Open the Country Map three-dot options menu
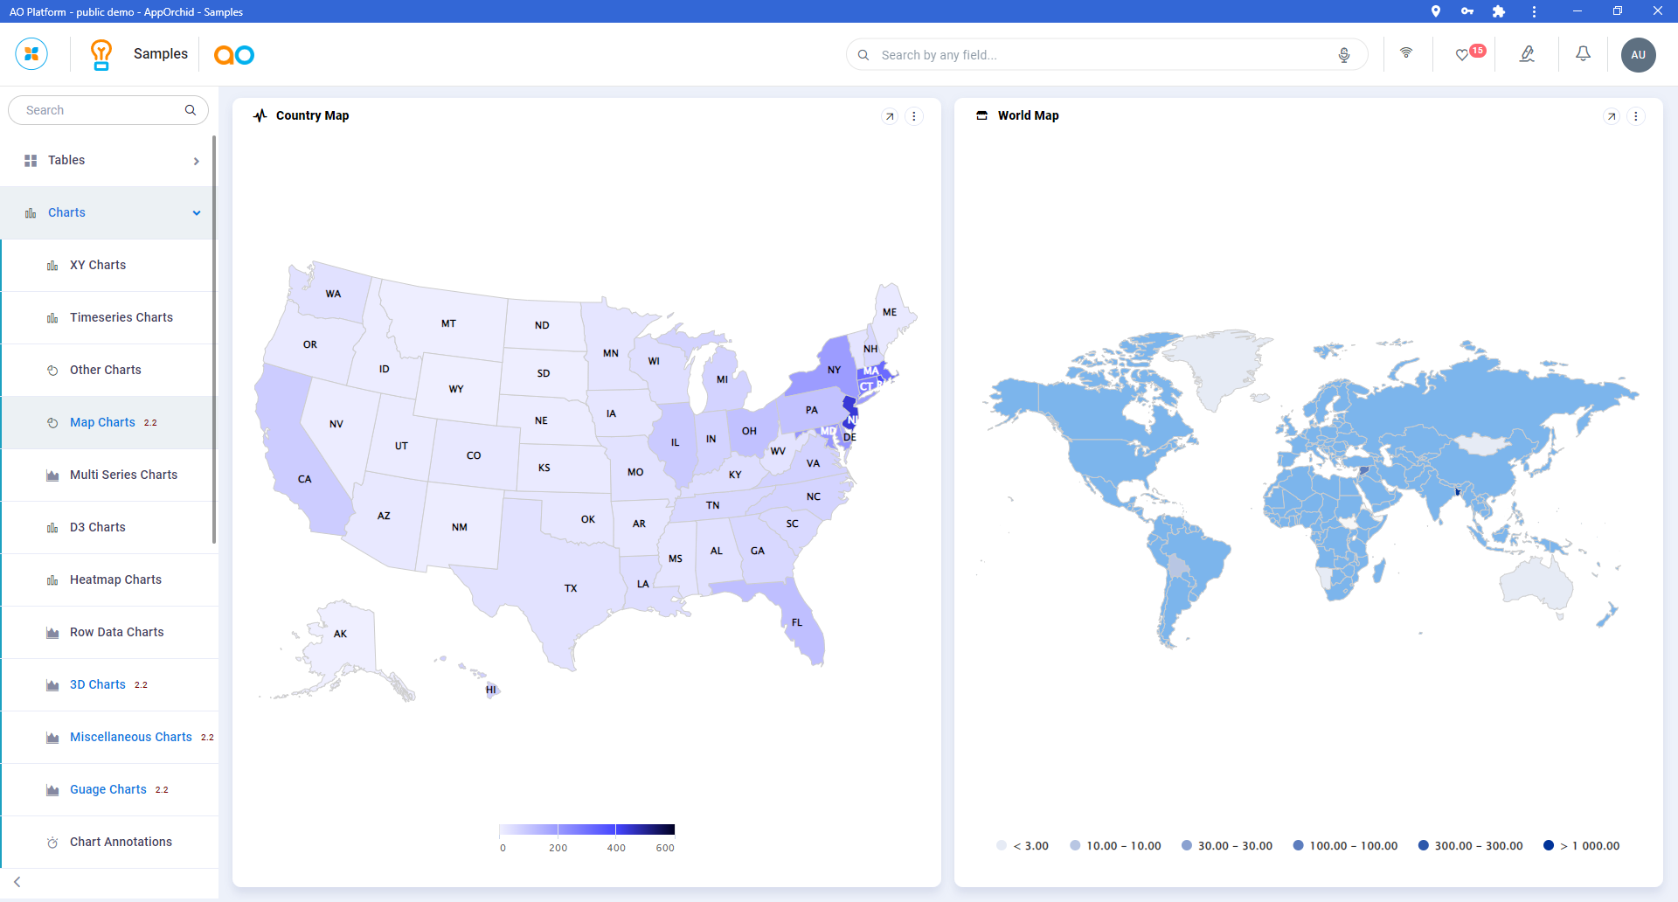This screenshot has height=902, width=1678. coord(914,116)
